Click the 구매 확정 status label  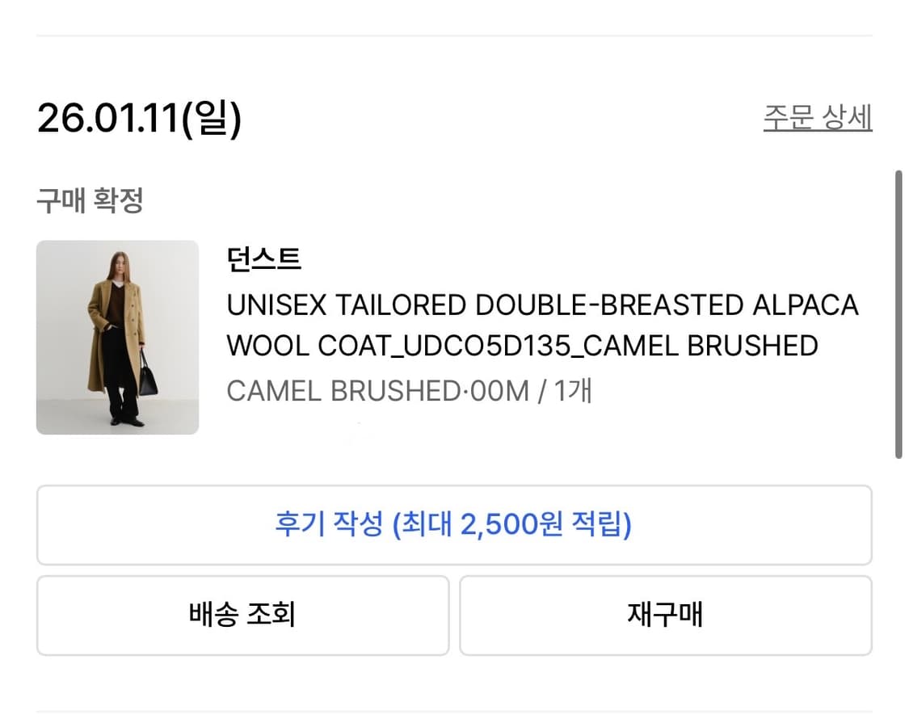coord(90,200)
